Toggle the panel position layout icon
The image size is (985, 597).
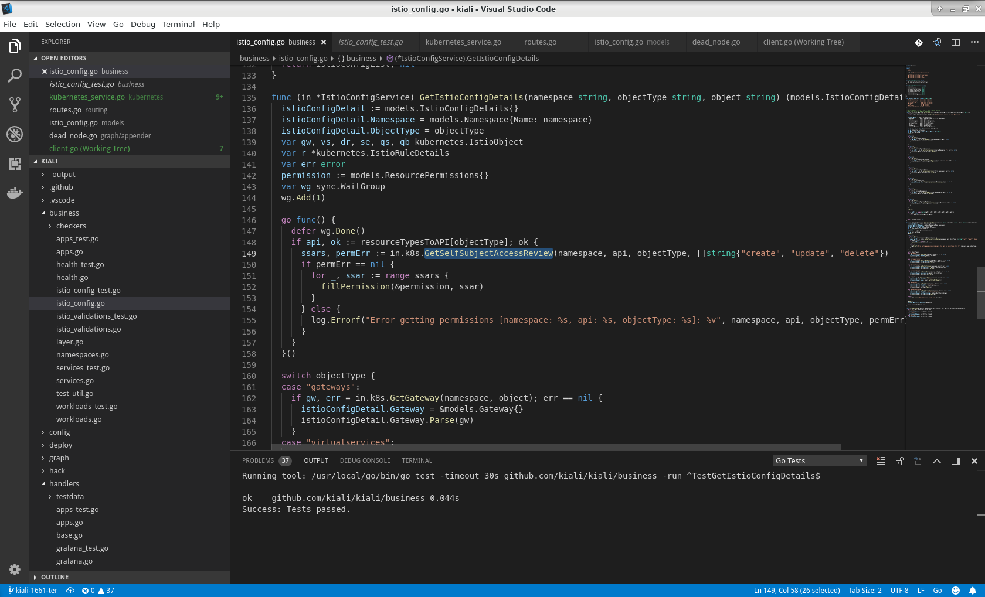(955, 461)
